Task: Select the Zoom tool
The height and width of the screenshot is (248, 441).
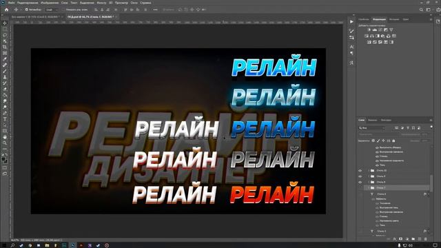Action: pyautogui.click(x=5, y=143)
